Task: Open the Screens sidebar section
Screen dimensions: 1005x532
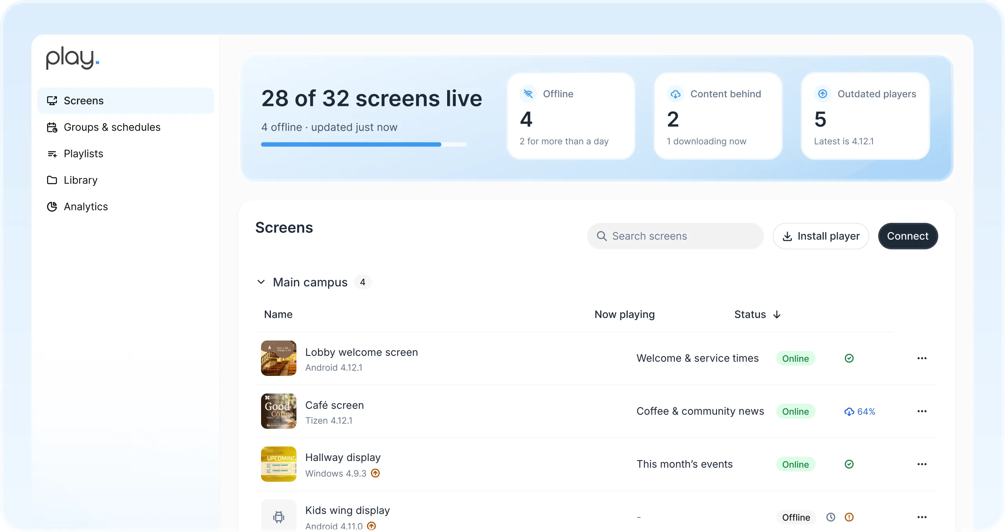Action: (x=125, y=101)
